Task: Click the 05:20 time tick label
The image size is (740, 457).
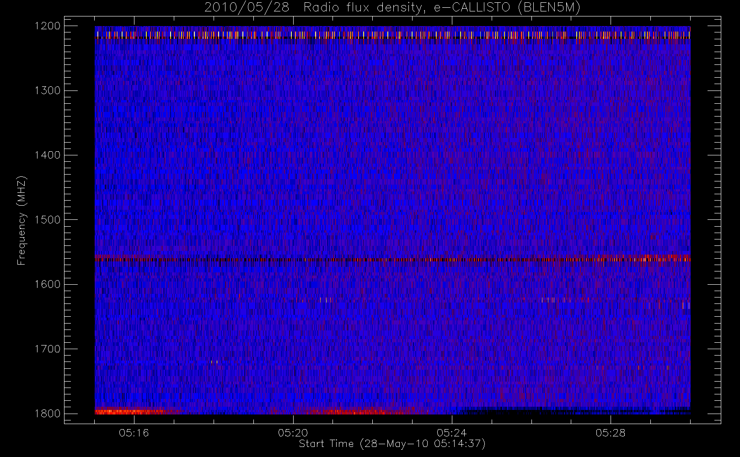Action: [x=293, y=433]
